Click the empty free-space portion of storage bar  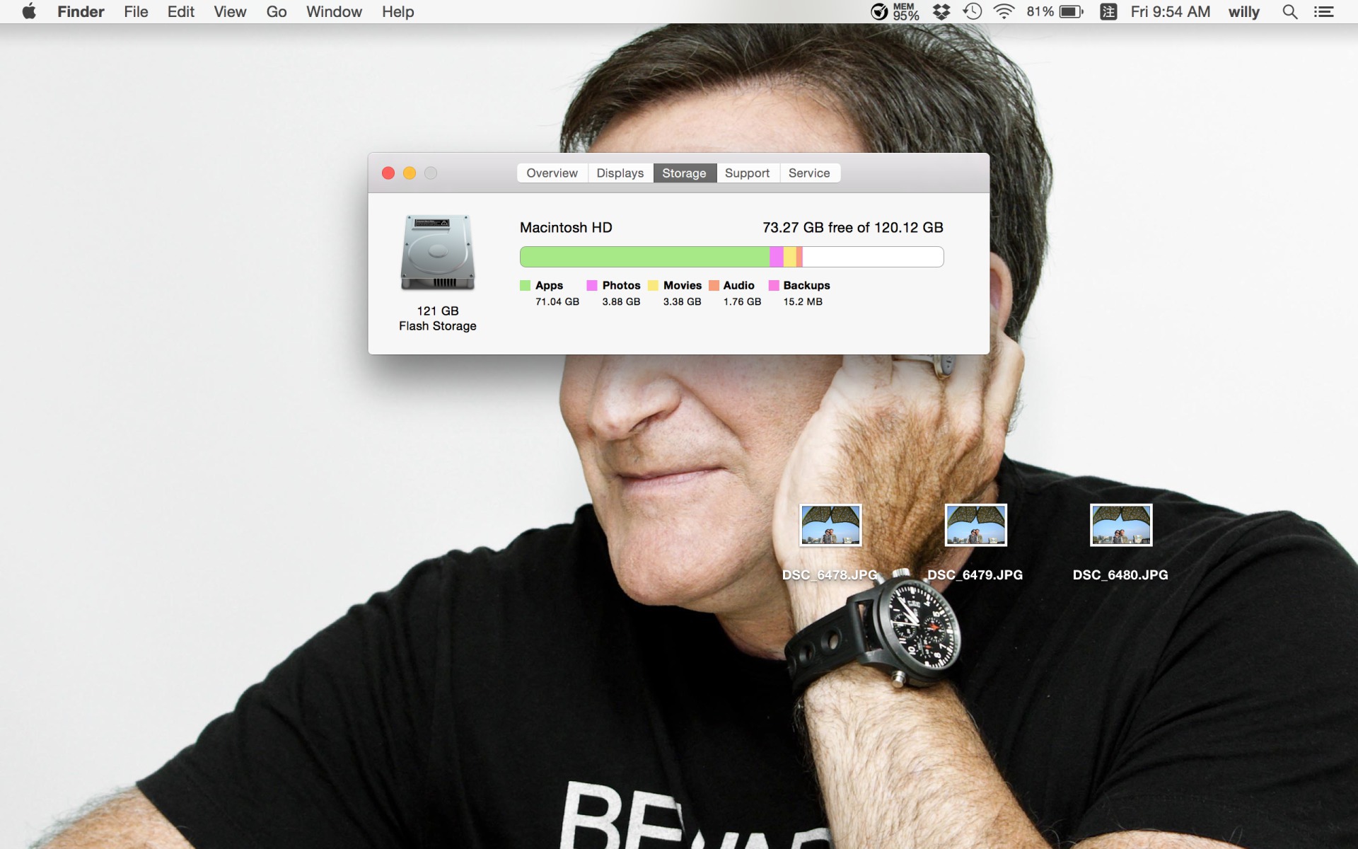873,257
